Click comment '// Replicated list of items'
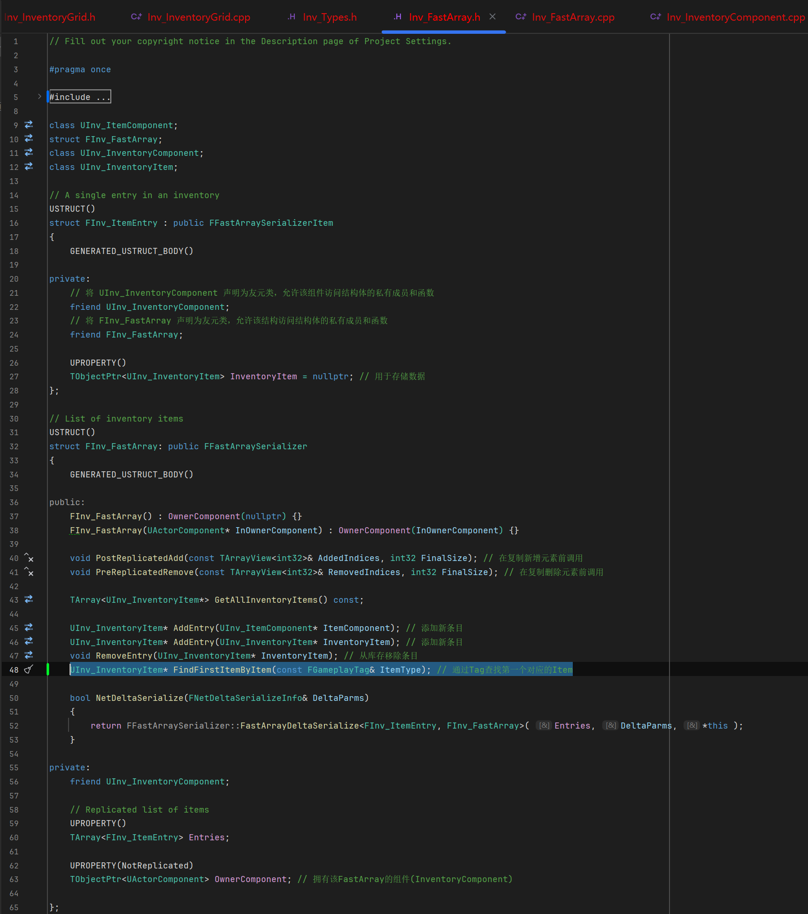The image size is (808, 914). 139,810
